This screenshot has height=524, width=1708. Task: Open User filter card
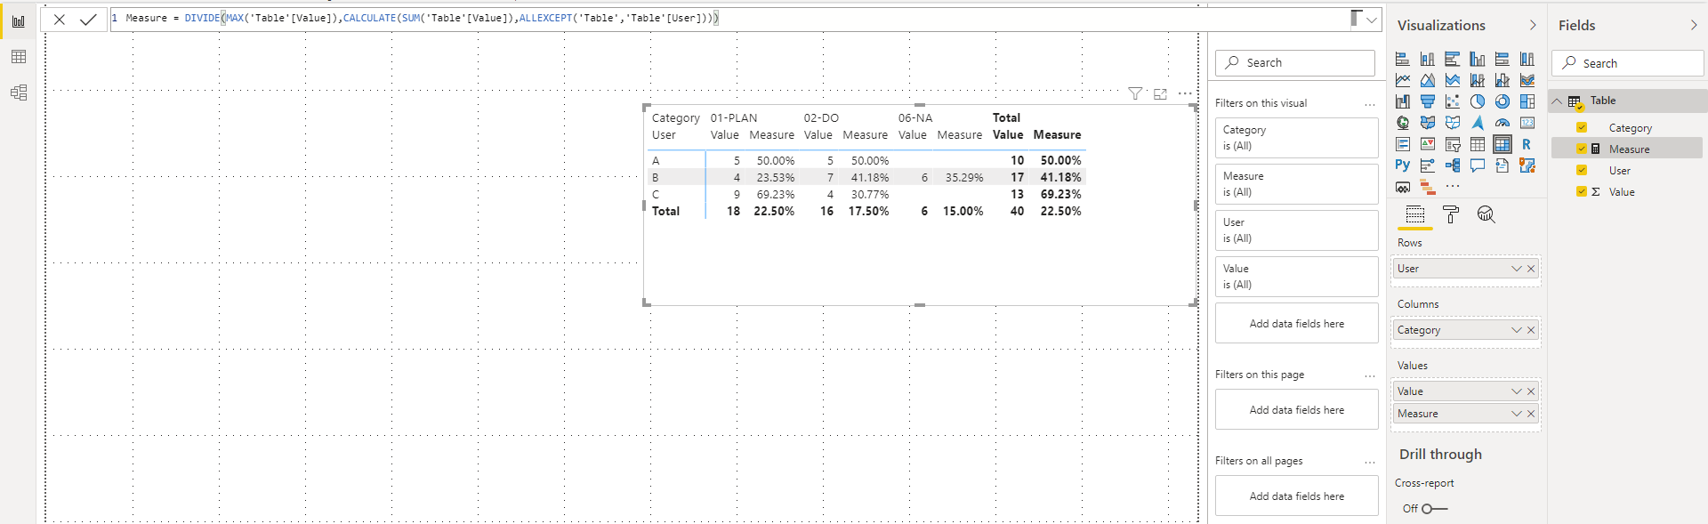point(1297,230)
